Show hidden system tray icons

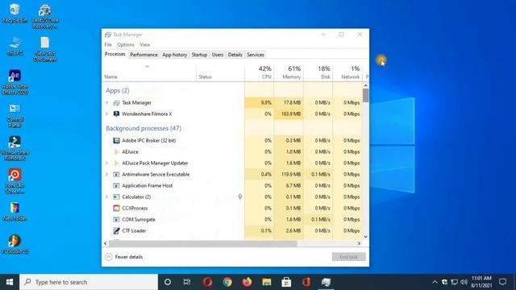click(x=435, y=282)
